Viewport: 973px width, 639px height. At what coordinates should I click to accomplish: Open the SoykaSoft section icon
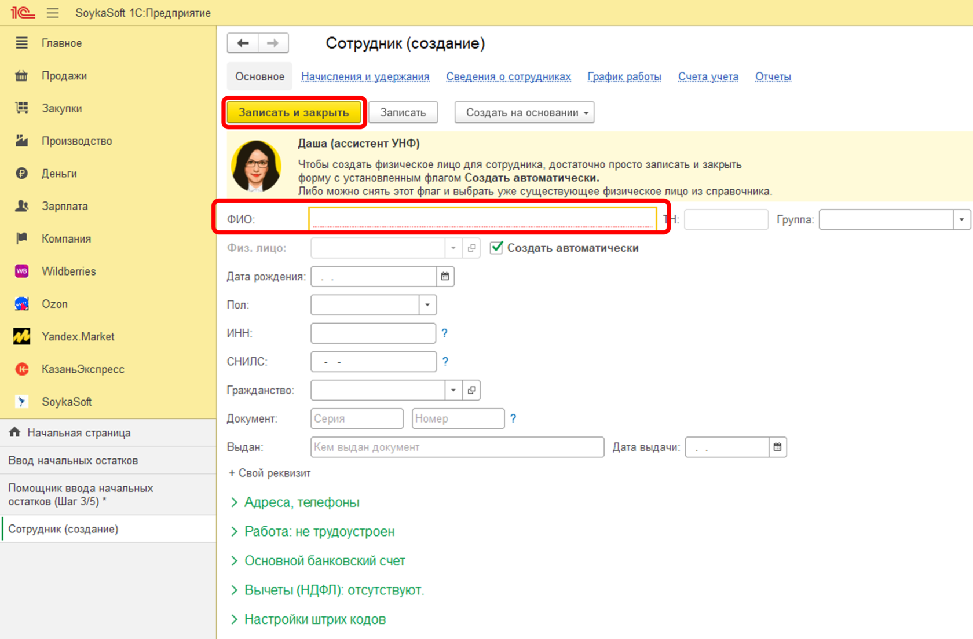21,402
